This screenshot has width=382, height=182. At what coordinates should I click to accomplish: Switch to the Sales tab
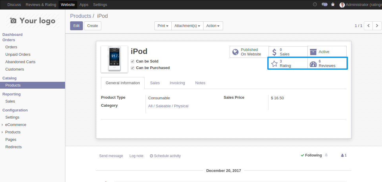point(155,83)
